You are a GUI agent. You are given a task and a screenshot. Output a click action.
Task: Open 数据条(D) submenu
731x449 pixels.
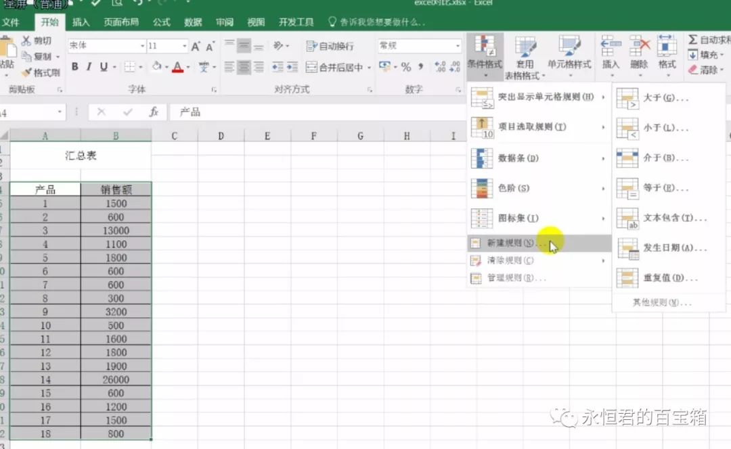(539, 158)
